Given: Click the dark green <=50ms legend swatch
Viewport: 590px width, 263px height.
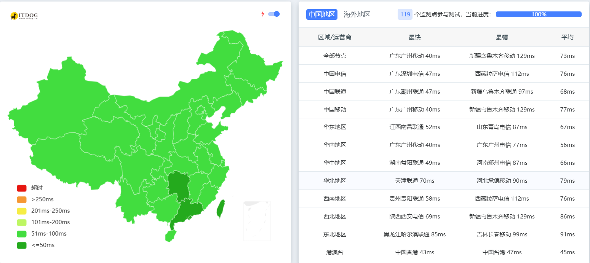Looking at the screenshot, I should pyautogui.click(x=22, y=245).
